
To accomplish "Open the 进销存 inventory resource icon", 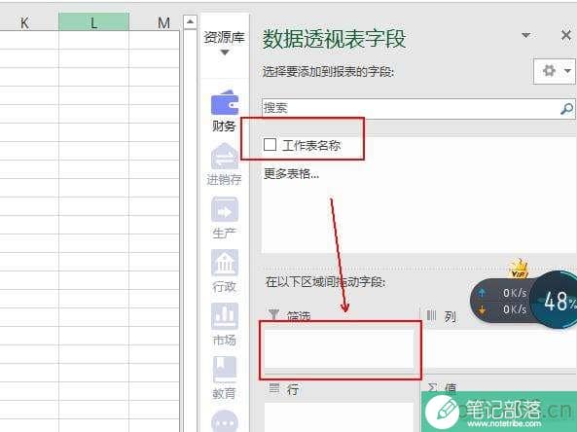I will 224,157.
